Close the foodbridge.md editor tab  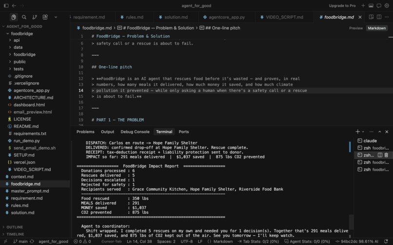click(360, 17)
